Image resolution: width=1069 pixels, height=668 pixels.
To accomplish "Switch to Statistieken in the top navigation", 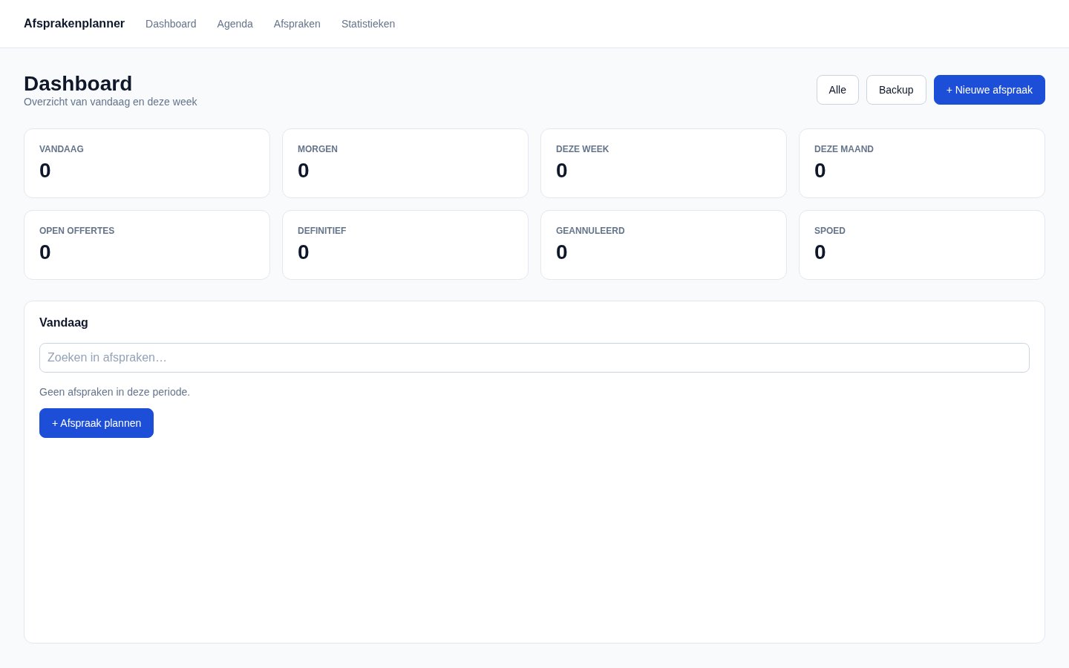I will pos(368,24).
